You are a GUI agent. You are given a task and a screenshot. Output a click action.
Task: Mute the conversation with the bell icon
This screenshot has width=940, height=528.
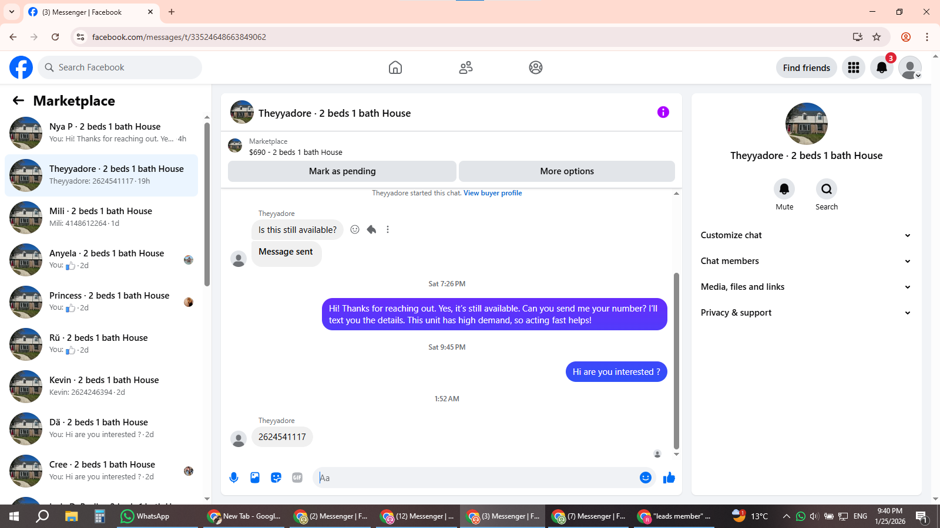click(x=784, y=189)
